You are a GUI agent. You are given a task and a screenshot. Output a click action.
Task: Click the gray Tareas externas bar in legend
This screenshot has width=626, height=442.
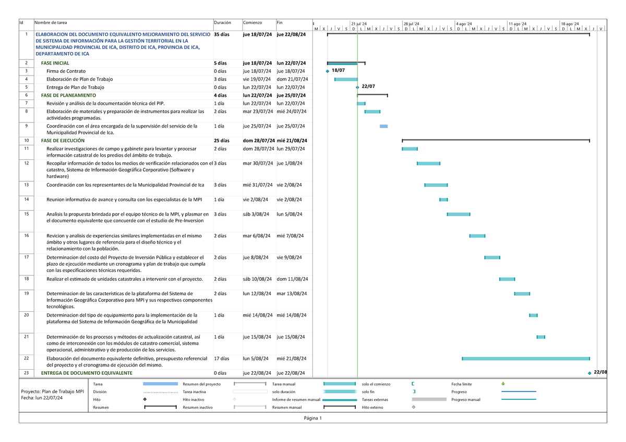[x=429, y=399]
